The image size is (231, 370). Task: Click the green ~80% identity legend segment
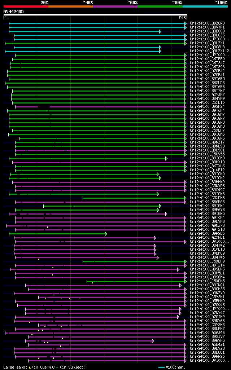160,6
